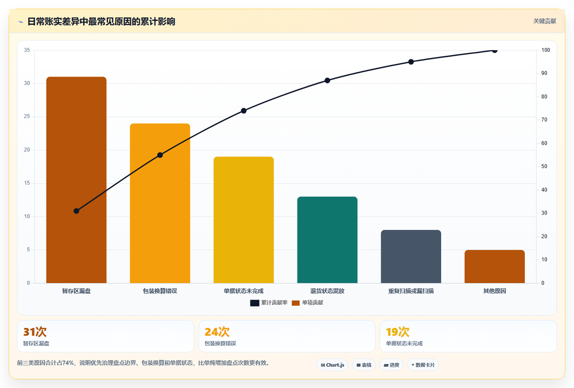Click the summary text starting 前三类原因合计占74%
Viewport: 574px width, 388px height.
[143, 363]
